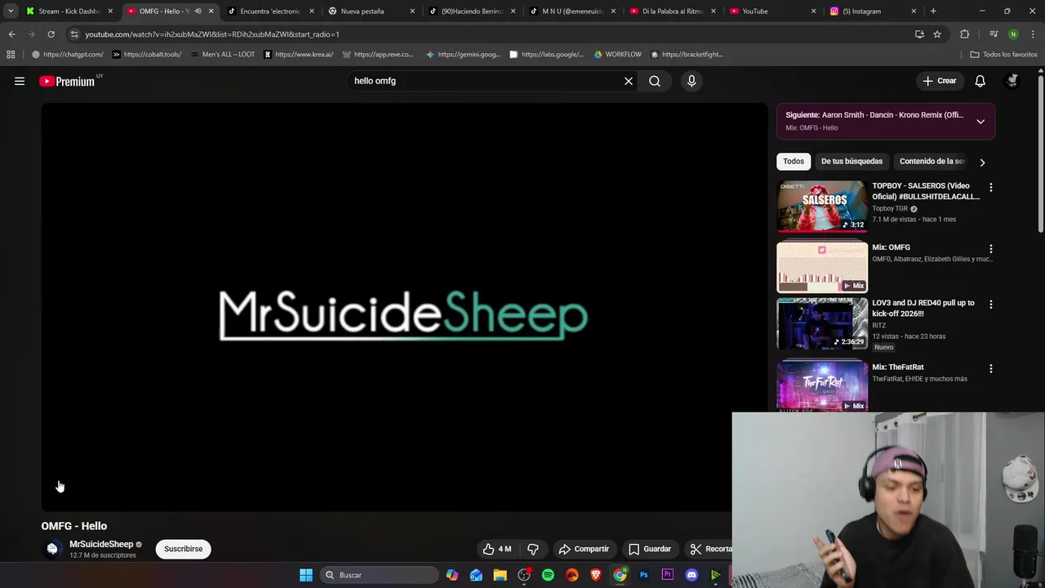Screen dimensions: 1045x588
Task: Open the chatgpt.com bookmark
Action: tap(67, 55)
